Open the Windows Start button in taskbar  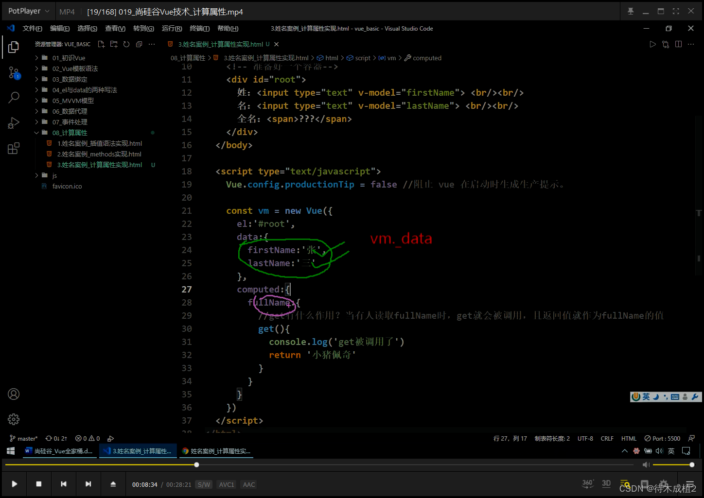(x=11, y=451)
